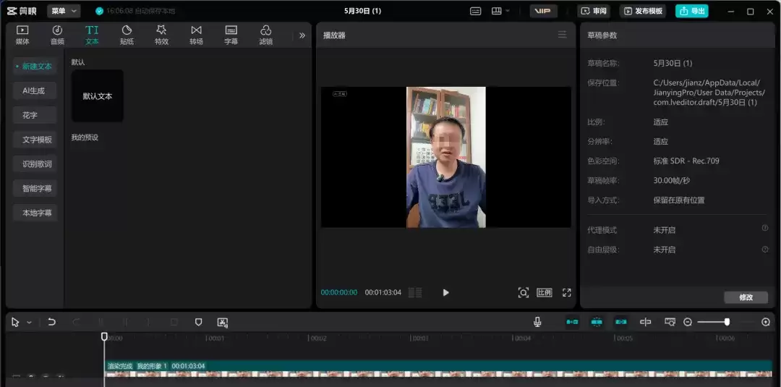Click the timeline cover/preview settings icon
Image resolution: width=781 pixels, height=387 pixels.
click(x=670, y=322)
